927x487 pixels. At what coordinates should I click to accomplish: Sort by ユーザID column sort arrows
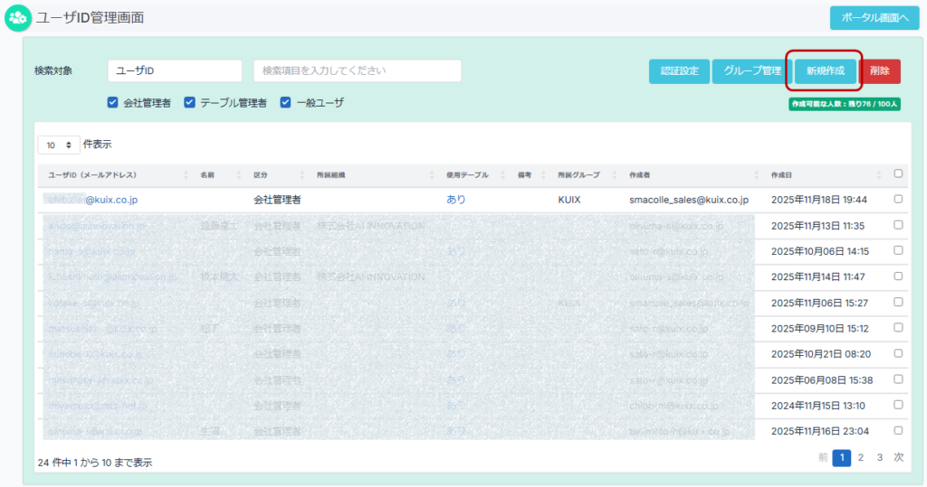pyautogui.click(x=186, y=174)
